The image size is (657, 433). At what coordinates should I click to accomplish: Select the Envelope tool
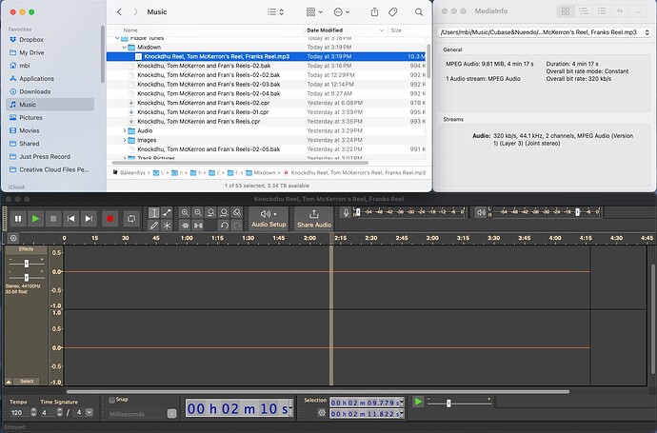point(167,213)
